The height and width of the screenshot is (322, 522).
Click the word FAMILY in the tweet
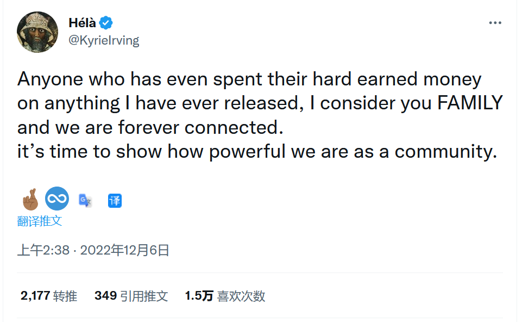coord(470,103)
